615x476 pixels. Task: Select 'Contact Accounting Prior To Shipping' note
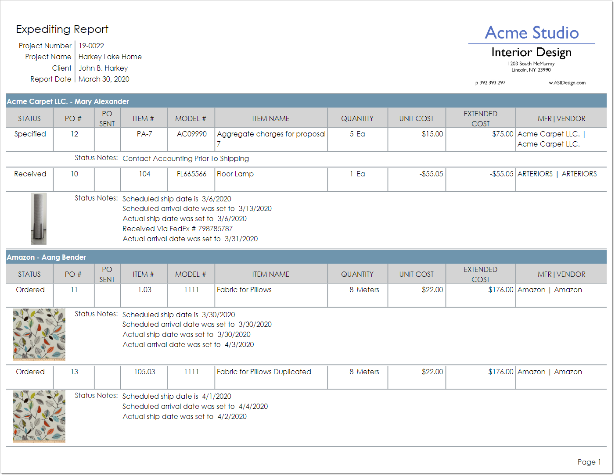point(186,159)
